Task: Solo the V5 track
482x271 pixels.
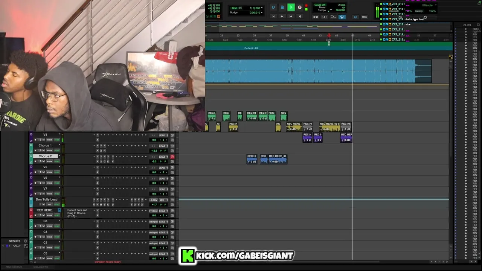Action: coord(40,172)
